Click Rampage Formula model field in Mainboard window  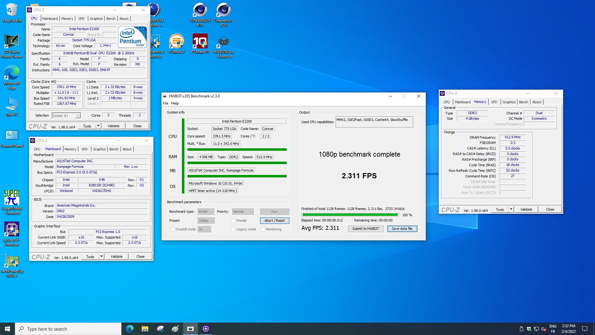[x=85, y=167]
